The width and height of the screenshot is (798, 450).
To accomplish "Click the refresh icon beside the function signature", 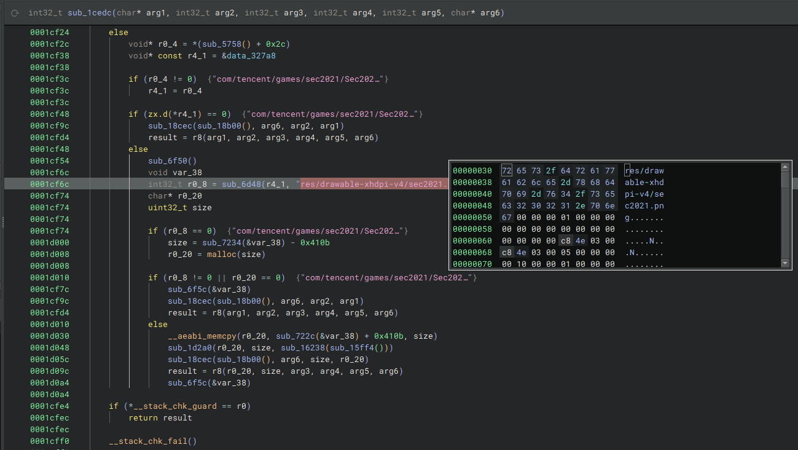I will coord(15,13).
